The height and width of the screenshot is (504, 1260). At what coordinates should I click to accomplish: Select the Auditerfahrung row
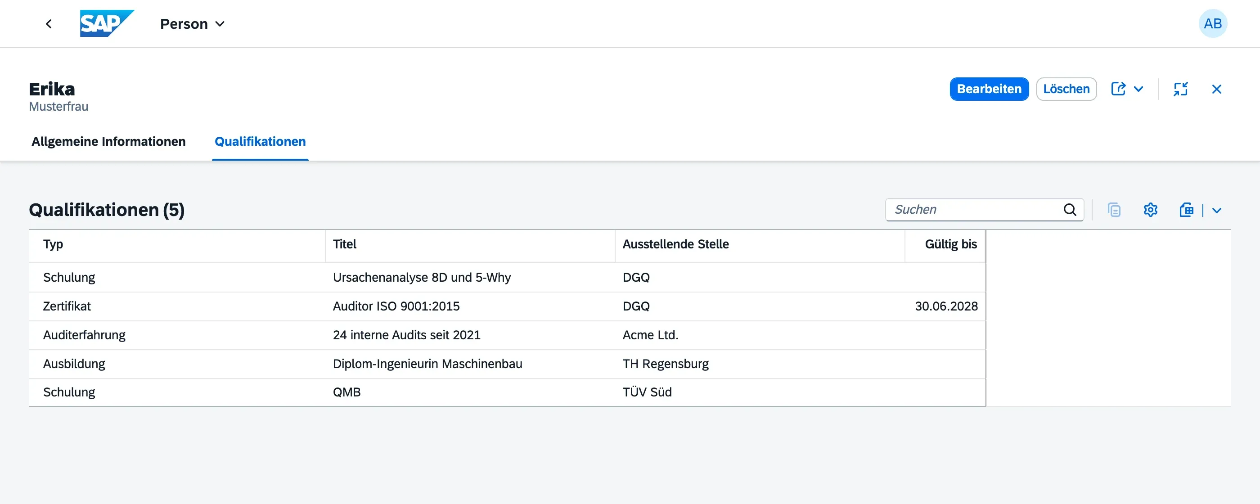pyautogui.click(x=507, y=335)
